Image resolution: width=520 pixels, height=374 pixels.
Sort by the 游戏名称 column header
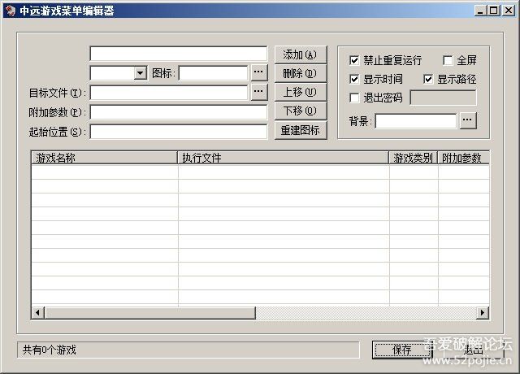click(104, 158)
